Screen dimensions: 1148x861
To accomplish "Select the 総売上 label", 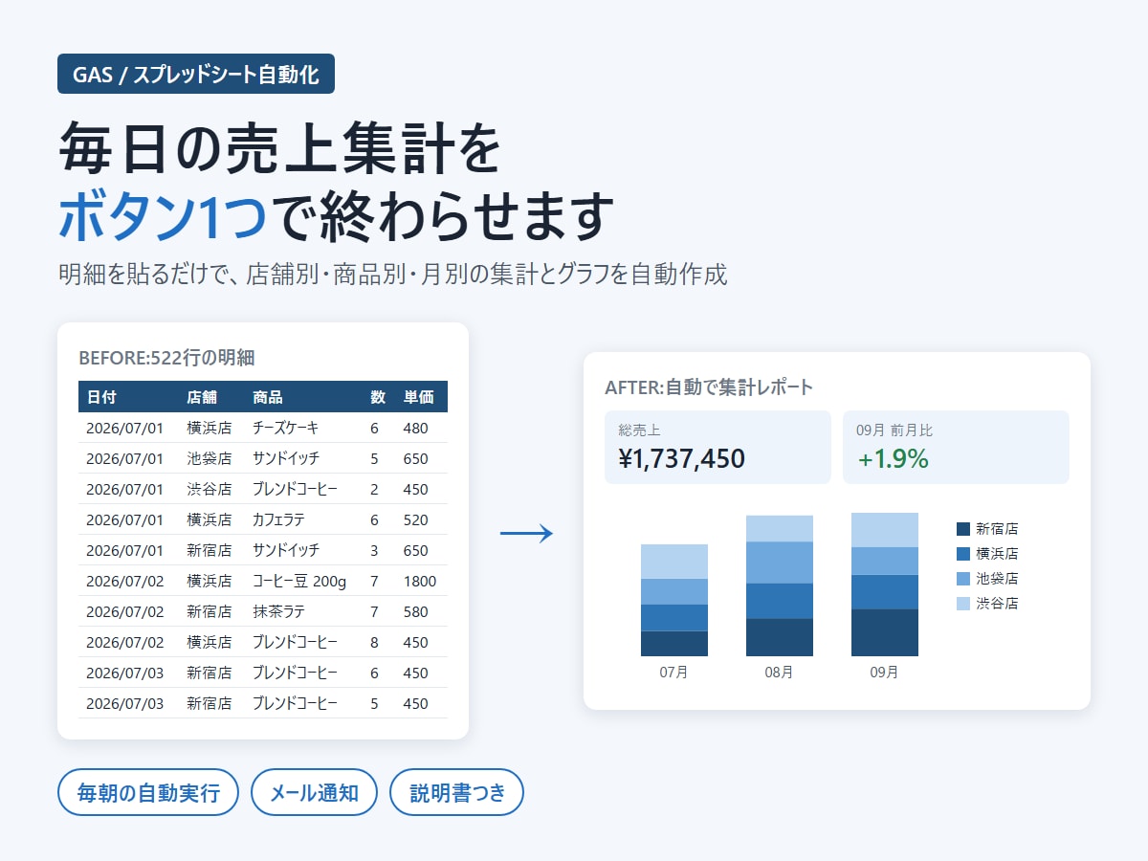I will (x=640, y=430).
